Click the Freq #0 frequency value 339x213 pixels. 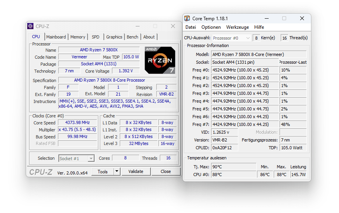click(x=245, y=70)
